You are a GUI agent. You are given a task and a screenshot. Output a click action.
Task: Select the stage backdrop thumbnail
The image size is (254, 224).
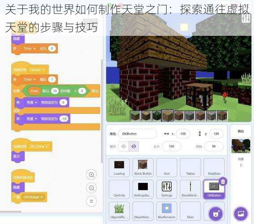click(x=241, y=146)
